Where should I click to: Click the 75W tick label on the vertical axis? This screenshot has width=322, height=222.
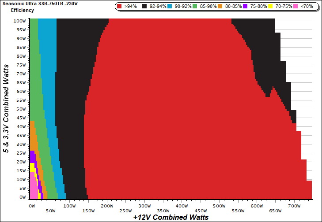[20, 65]
